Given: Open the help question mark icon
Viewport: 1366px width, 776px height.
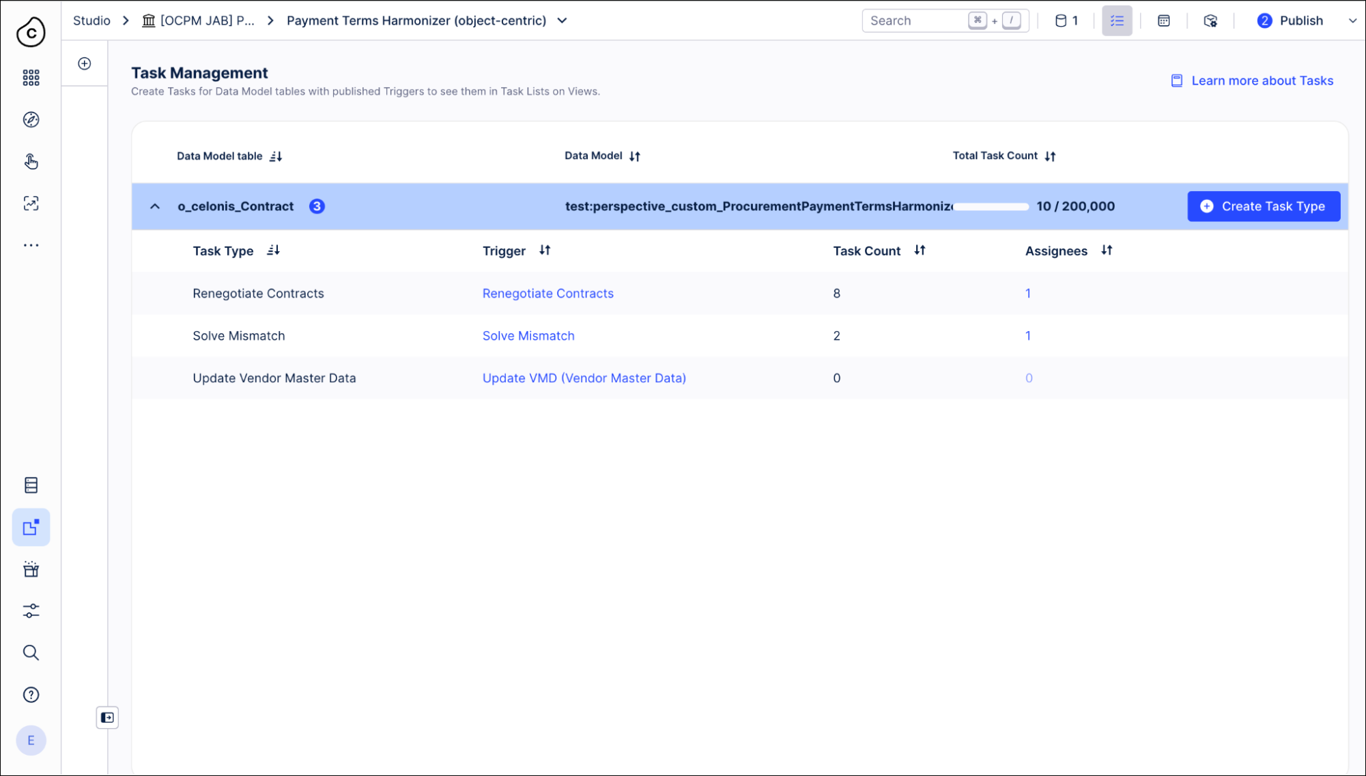Looking at the screenshot, I should click(x=31, y=695).
